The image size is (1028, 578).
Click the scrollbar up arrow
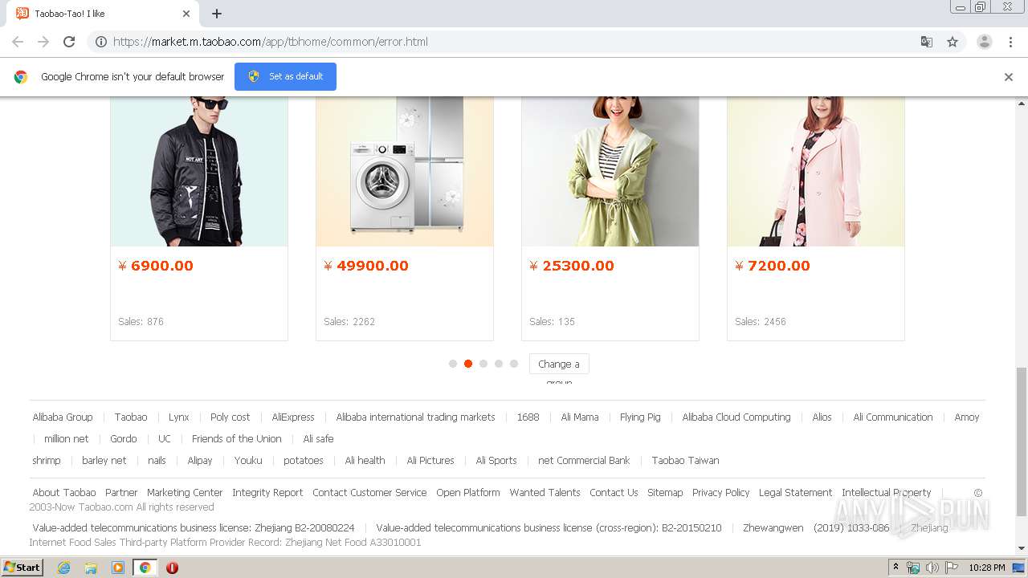pos(1022,103)
